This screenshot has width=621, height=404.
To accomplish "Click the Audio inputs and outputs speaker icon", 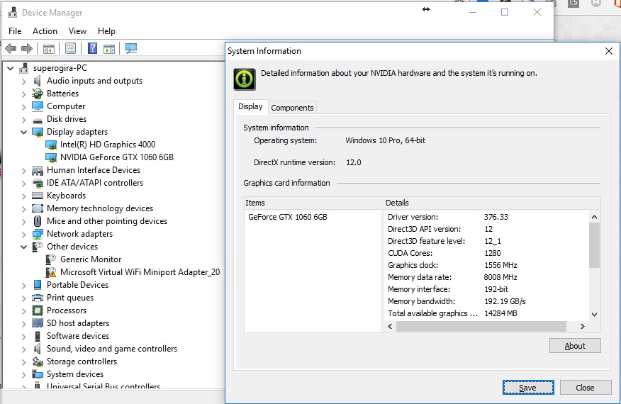I will tap(38, 81).
